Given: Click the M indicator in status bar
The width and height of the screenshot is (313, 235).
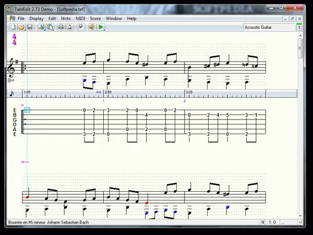Looking at the screenshot, I should click(x=300, y=222).
